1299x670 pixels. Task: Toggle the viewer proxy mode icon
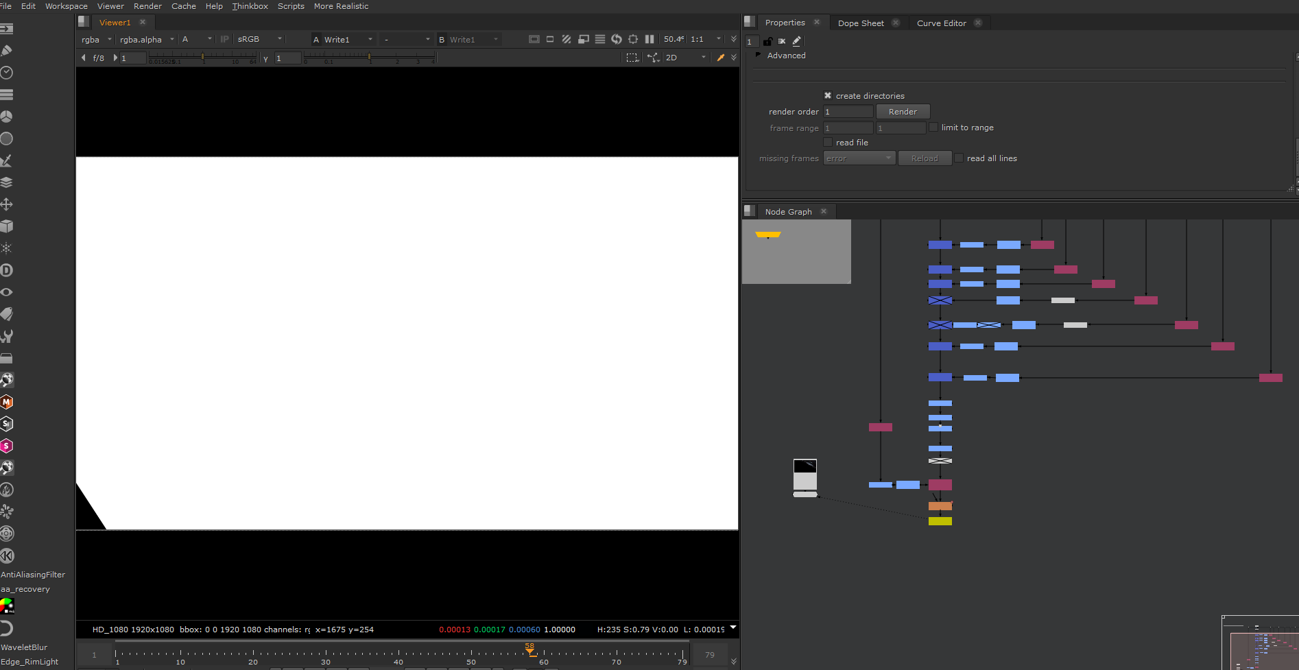coord(584,39)
